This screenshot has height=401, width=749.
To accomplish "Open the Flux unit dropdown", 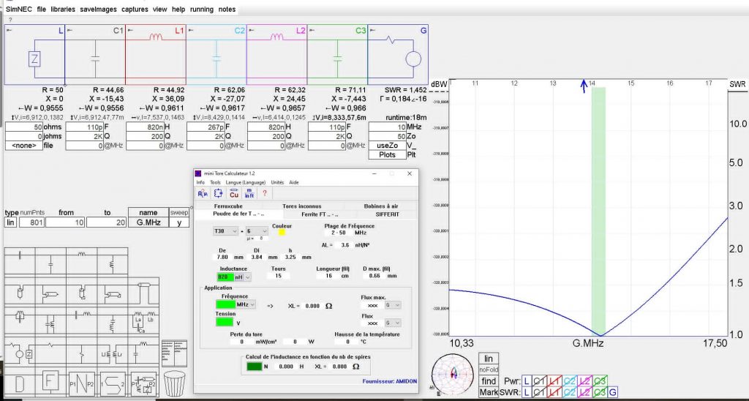I will point(393,323).
